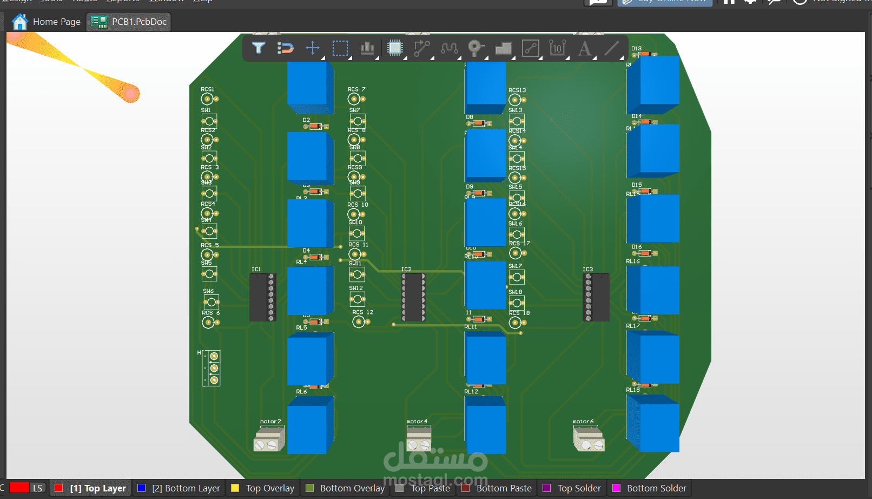Click the blue relay labeled RL4
872x499 pixels.
311,291
